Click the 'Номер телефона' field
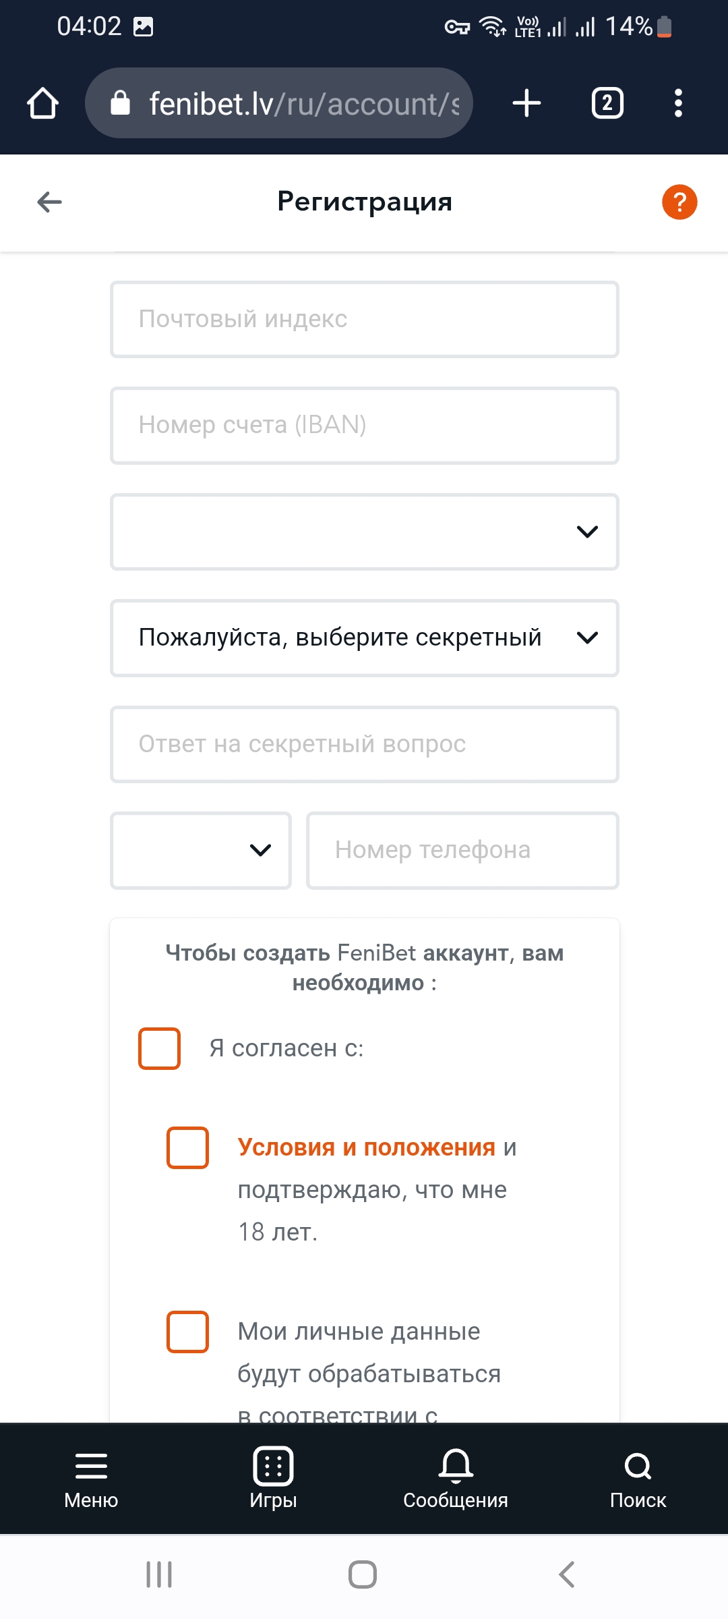728x1619 pixels. [462, 850]
